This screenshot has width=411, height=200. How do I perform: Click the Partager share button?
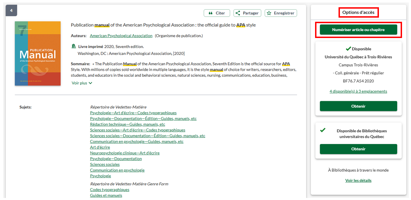pyautogui.click(x=247, y=13)
